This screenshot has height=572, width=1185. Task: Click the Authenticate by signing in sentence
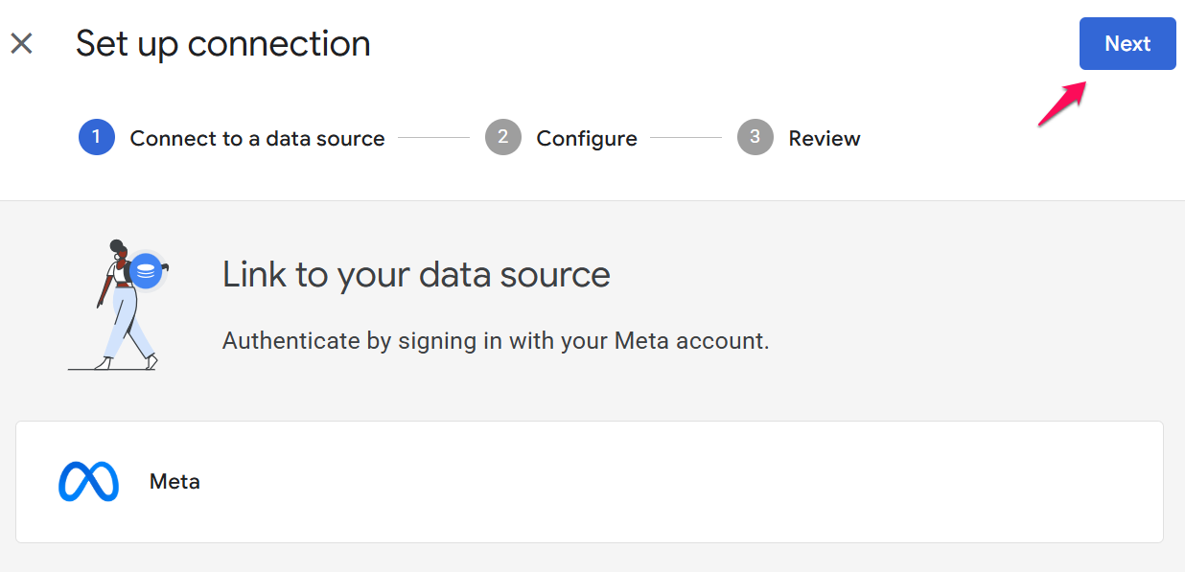[x=495, y=341]
